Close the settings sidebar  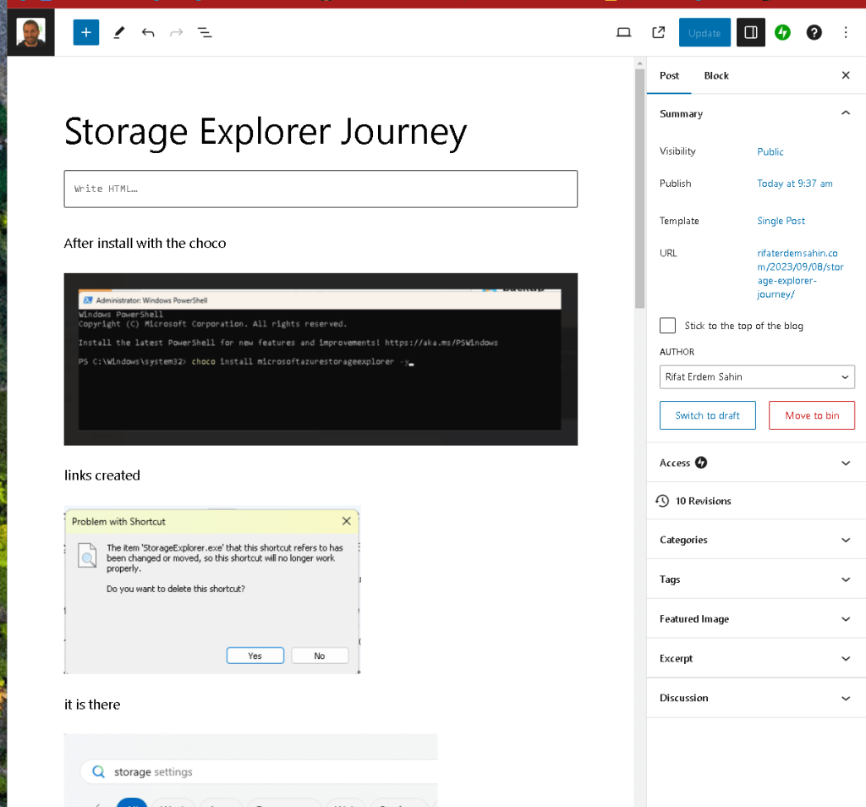point(846,75)
